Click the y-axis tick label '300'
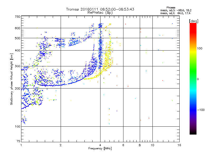Screen dimensions: 211x158 18,66
